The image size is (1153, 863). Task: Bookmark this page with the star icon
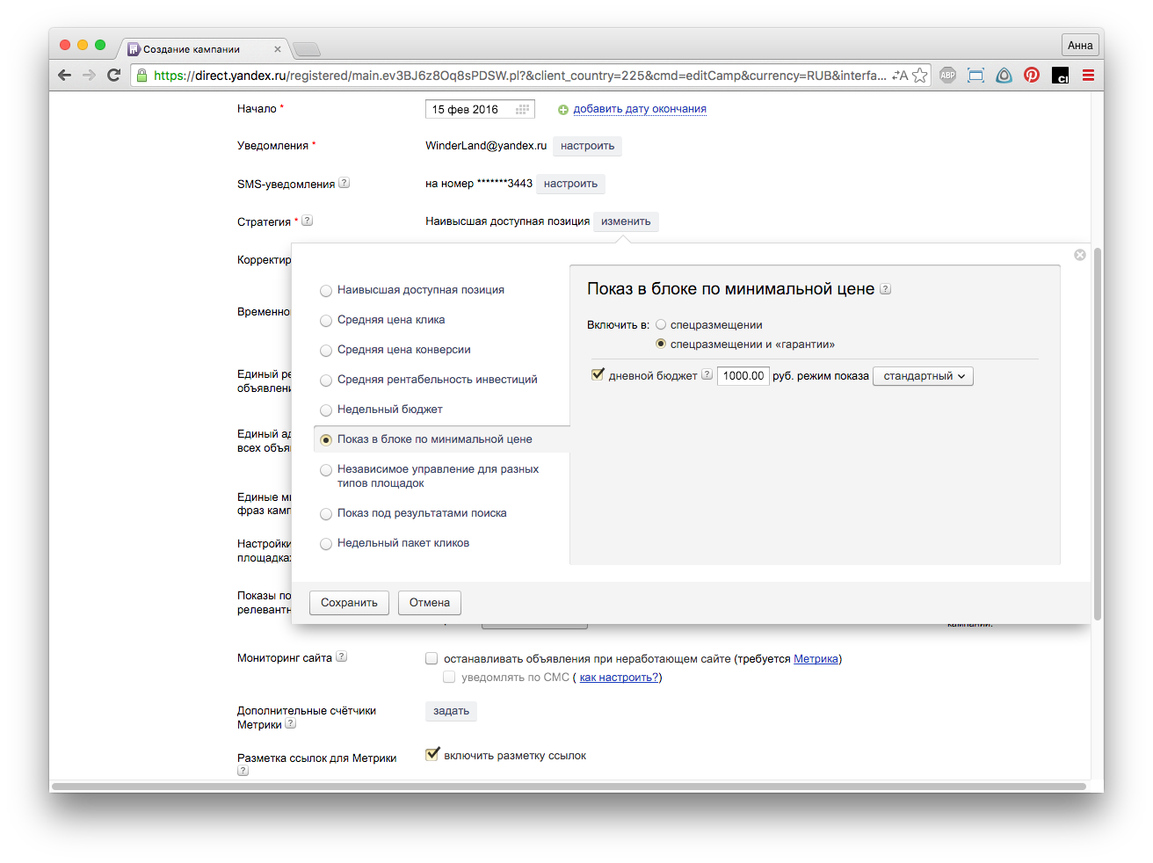click(920, 76)
